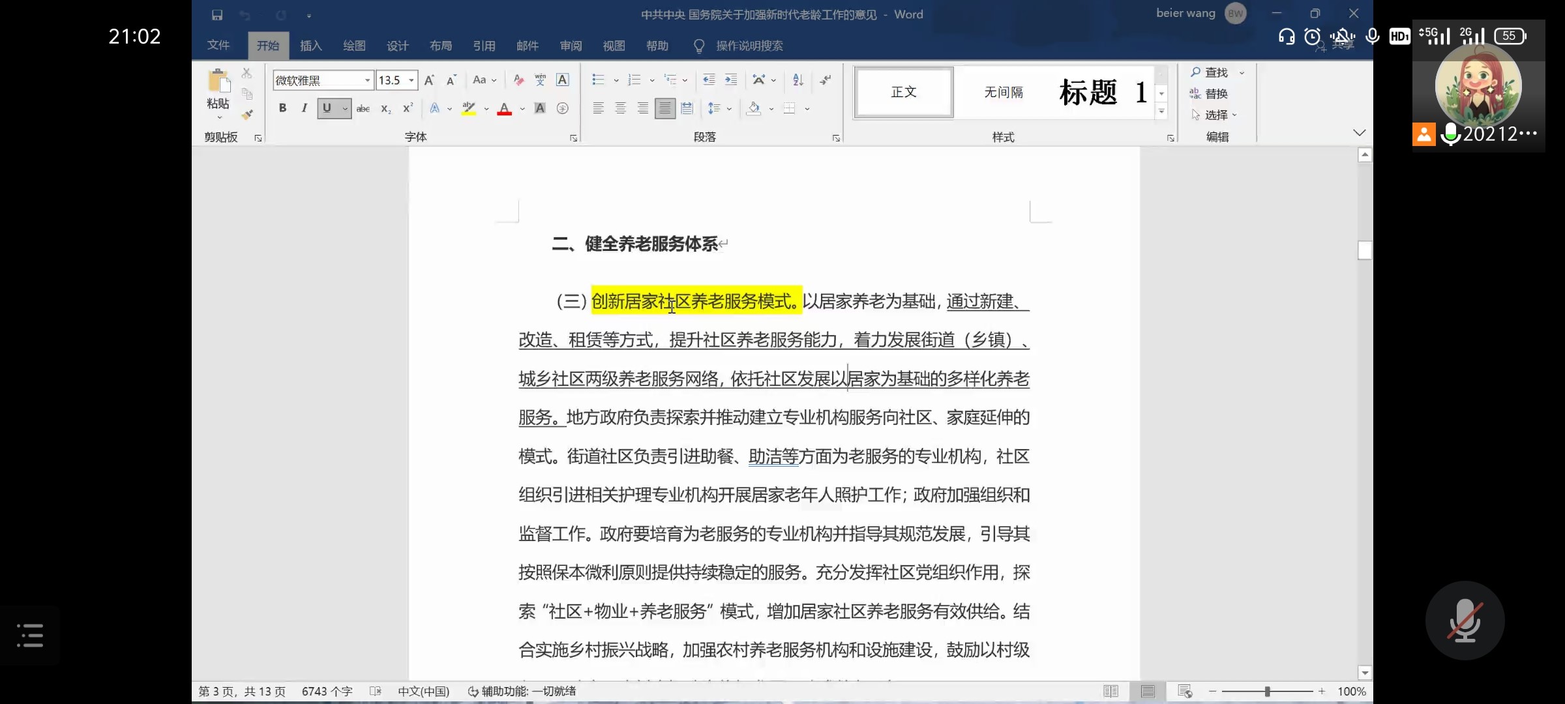Apply the 标题 1 heading style
1565x704 pixels.
coord(1102,93)
